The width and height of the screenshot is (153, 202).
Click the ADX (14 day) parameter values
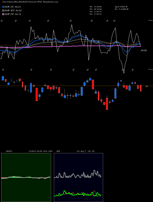click(x=85, y=151)
